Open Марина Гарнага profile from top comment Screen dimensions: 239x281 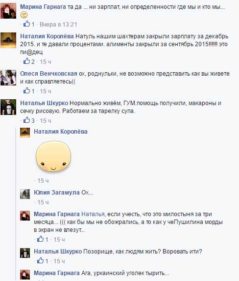click(x=43, y=7)
